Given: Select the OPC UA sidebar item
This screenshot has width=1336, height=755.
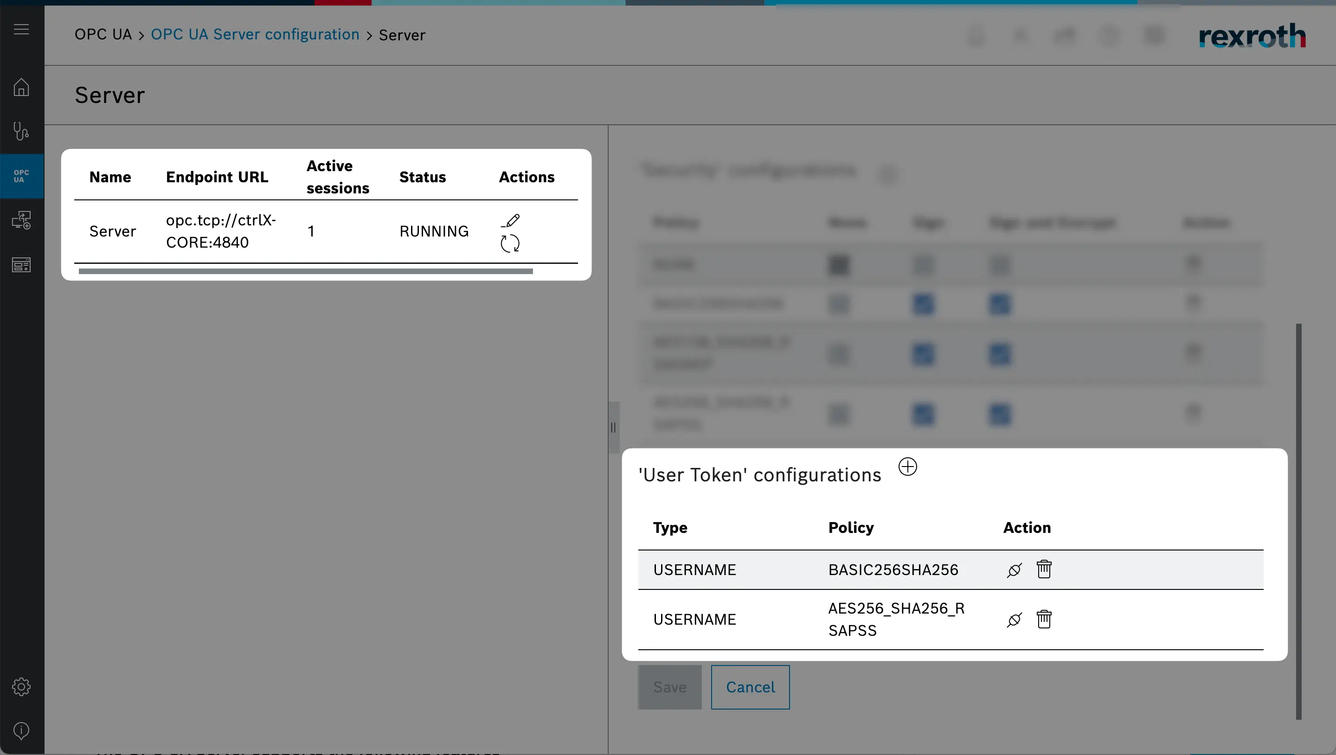Looking at the screenshot, I should (x=21, y=176).
